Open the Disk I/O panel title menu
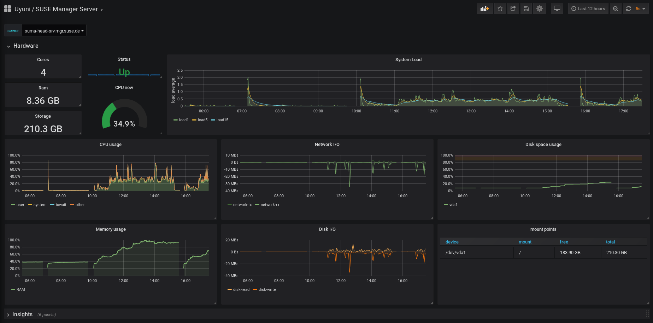Viewport: 653px width, 323px height. pos(327,229)
